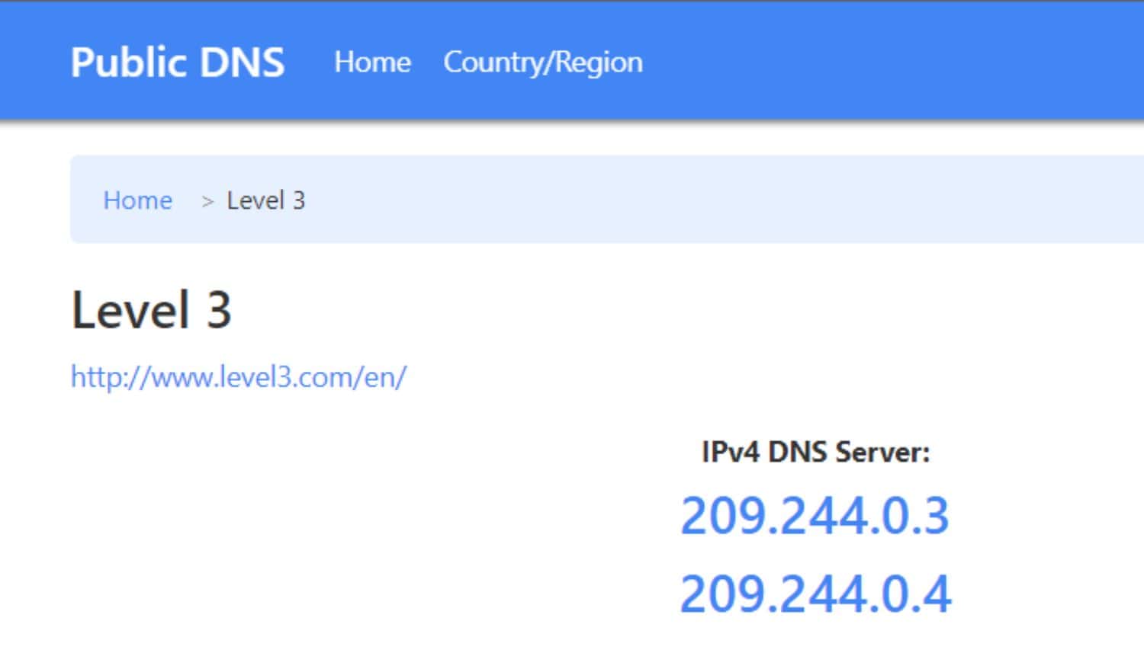
Task: Go to Home in the navigation bar
Action: (x=372, y=62)
